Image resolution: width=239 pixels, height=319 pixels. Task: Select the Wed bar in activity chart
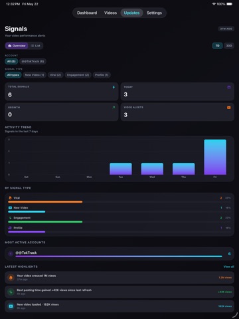click(152, 169)
